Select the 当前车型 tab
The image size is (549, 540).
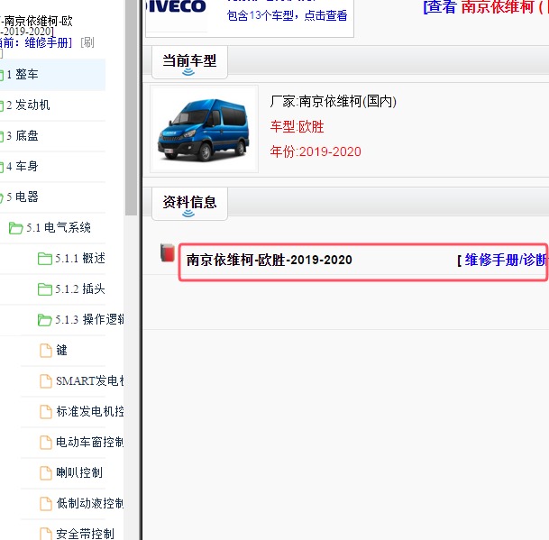point(189,62)
